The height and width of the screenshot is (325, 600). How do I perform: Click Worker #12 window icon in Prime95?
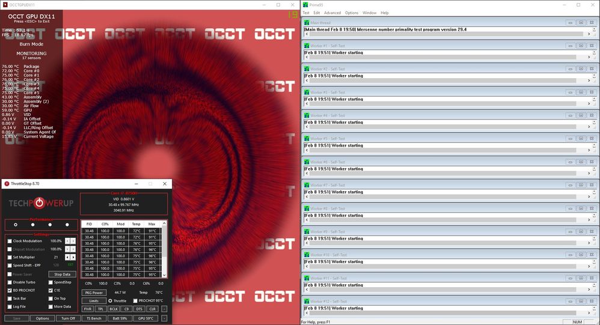click(307, 302)
